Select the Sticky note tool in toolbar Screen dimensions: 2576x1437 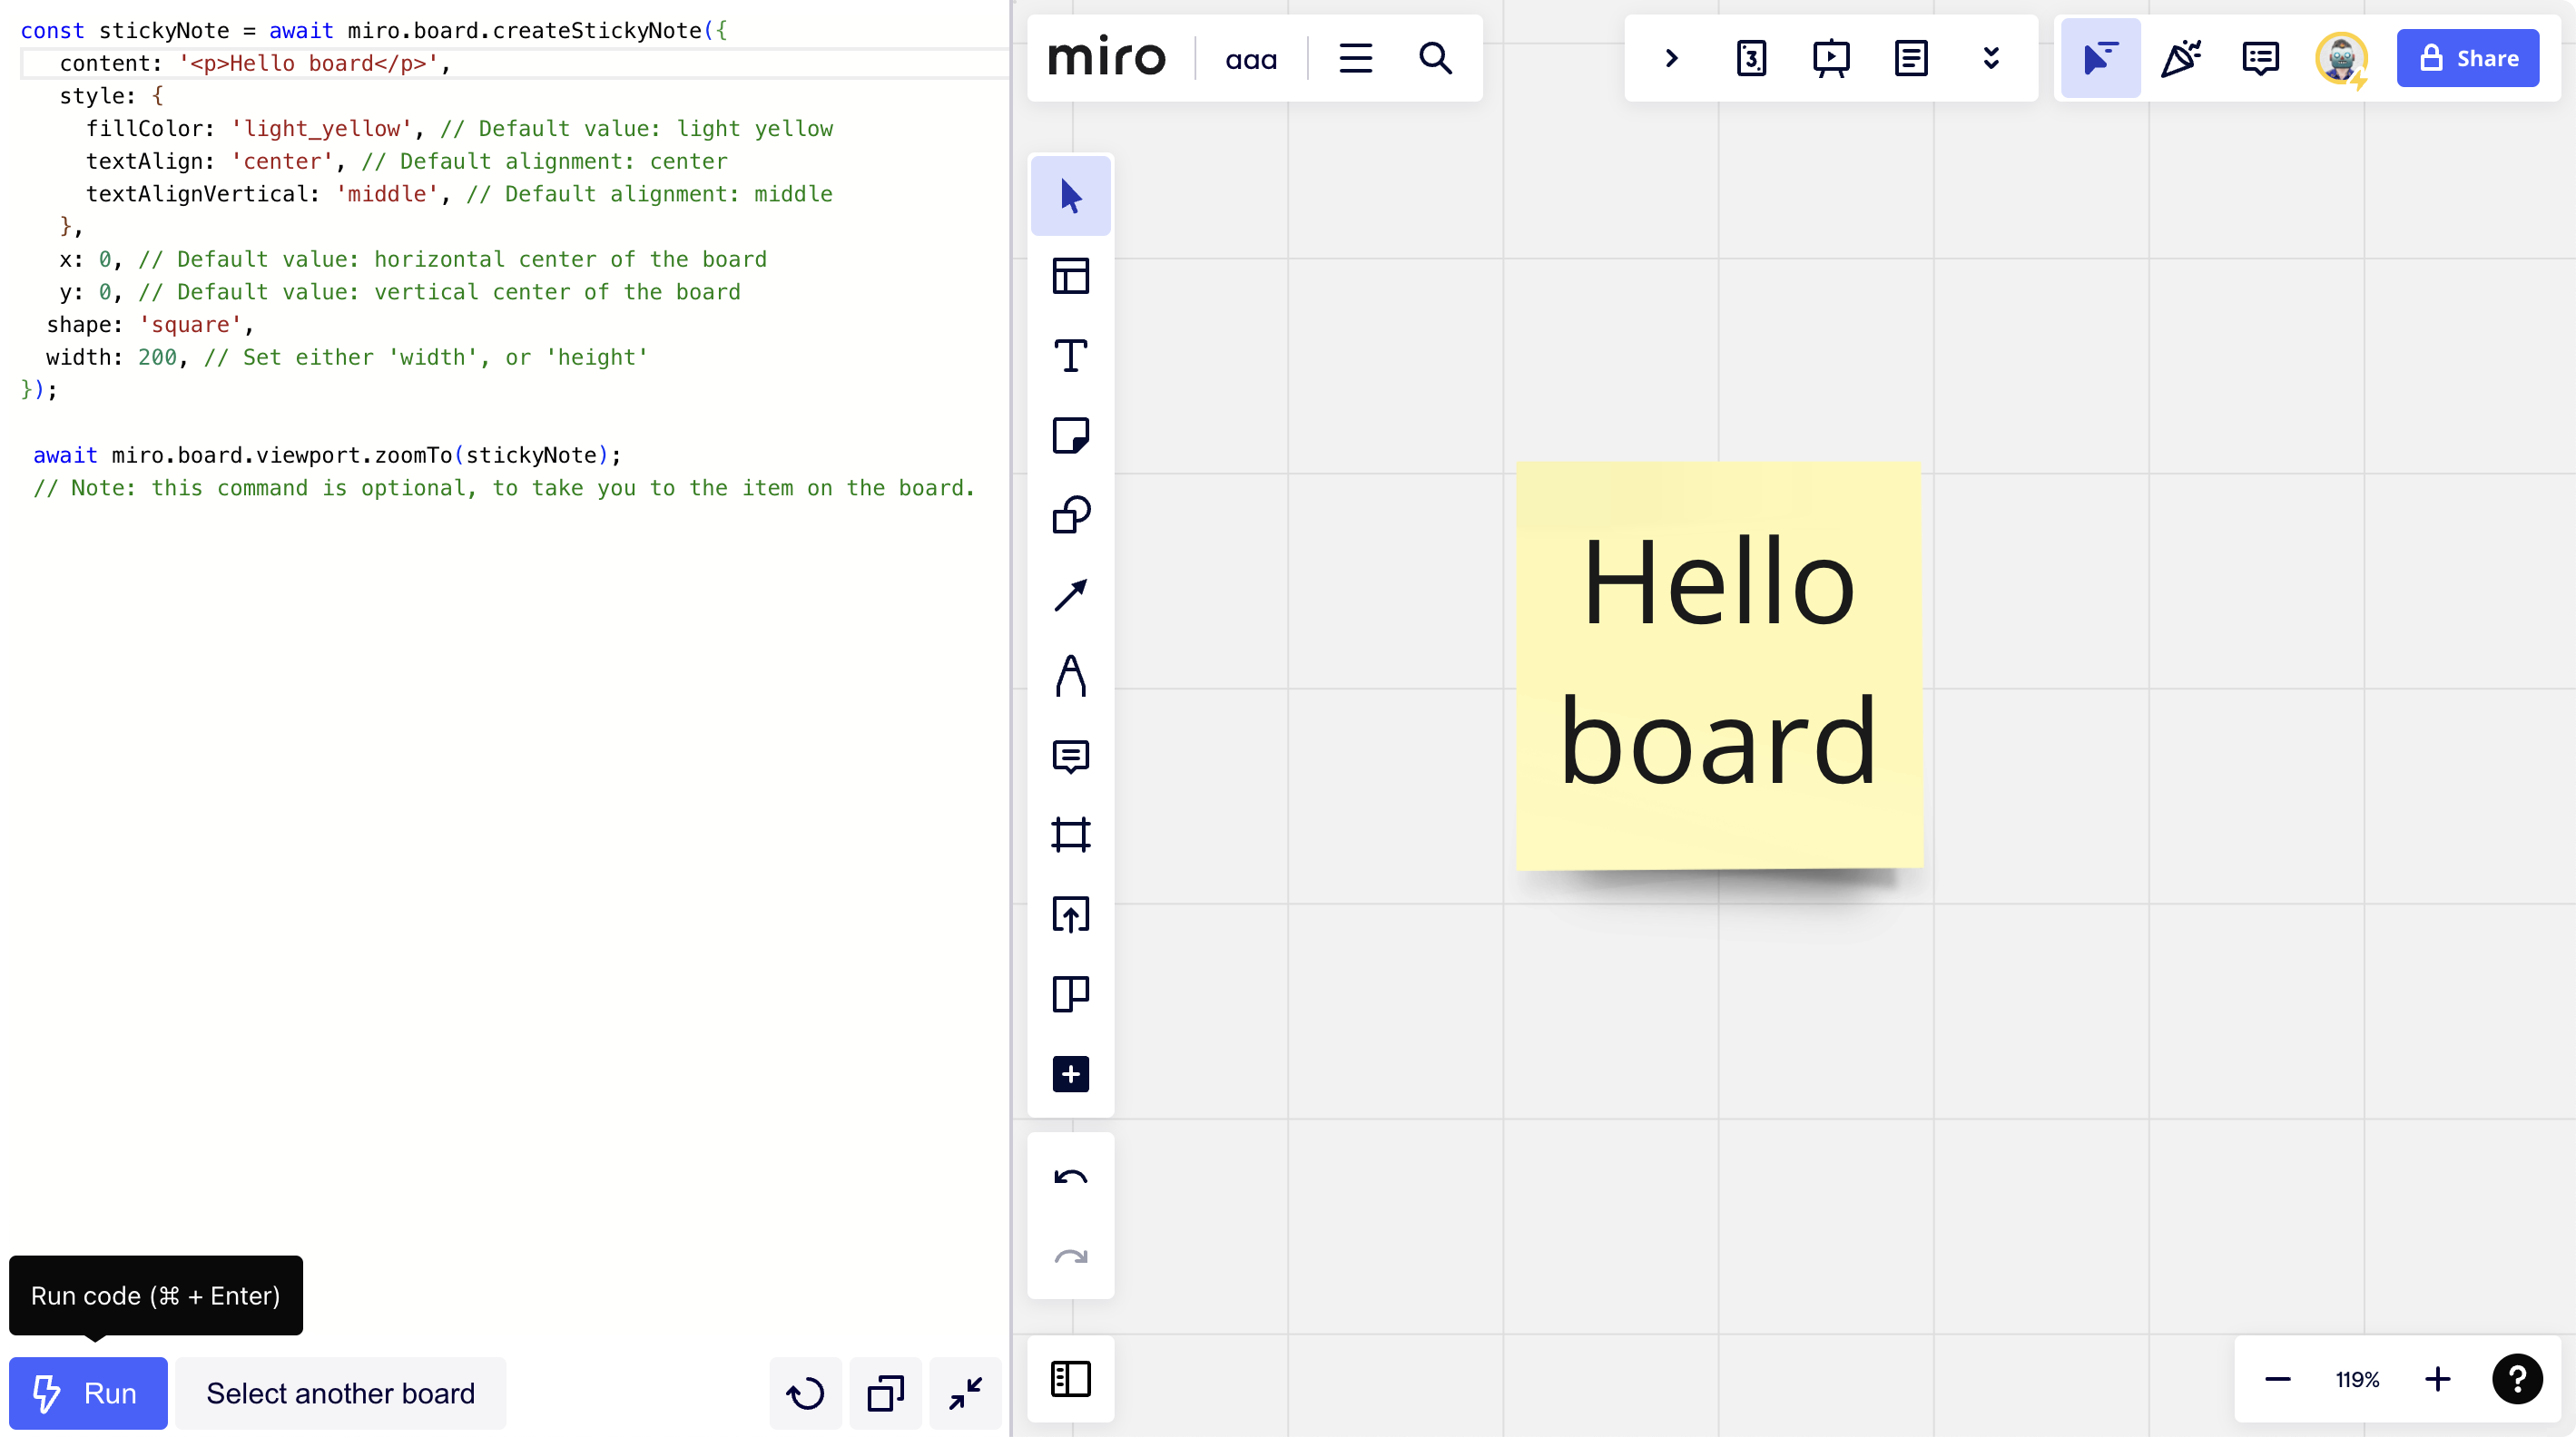1070,435
